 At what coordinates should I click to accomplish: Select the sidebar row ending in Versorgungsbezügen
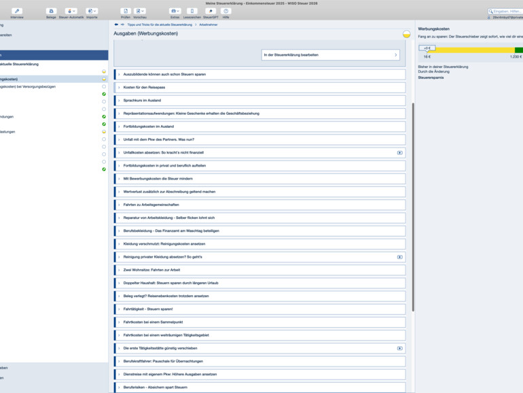(x=54, y=86)
